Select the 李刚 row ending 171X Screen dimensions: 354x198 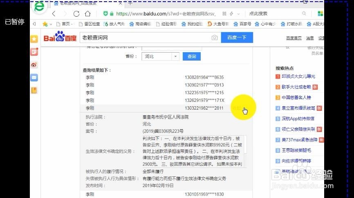click(166, 100)
